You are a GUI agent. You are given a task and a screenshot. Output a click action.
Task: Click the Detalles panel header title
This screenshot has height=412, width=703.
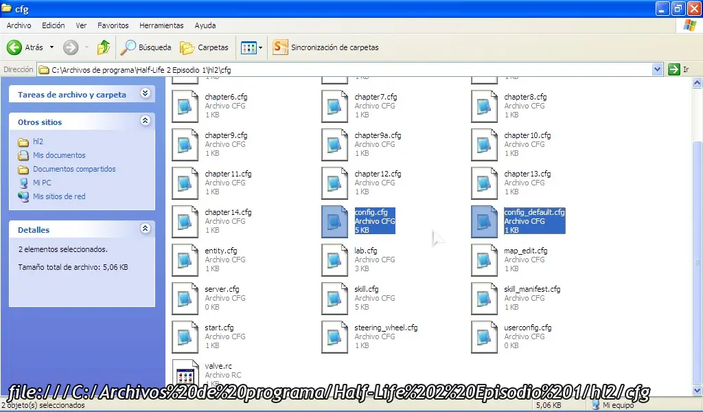click(x=34, y=230)
